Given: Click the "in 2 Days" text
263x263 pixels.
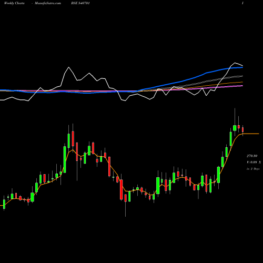Looking at the screenshot, I should click(x=253, y=169).
